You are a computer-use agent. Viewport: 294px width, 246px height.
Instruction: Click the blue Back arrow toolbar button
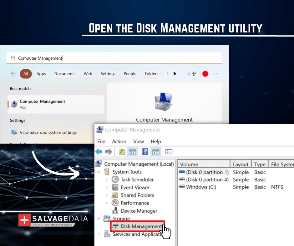(99, 151)
